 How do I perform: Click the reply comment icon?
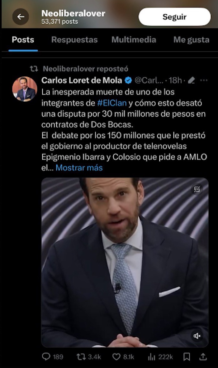pyautogui.click(x=46, y=357)
